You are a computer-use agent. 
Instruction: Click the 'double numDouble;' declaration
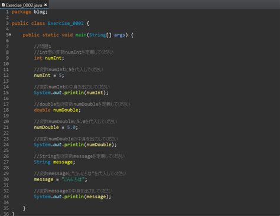click(x=57, y=110)
